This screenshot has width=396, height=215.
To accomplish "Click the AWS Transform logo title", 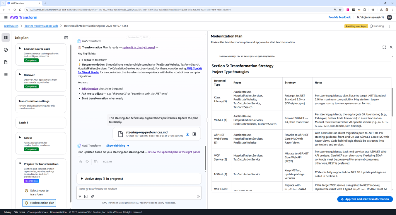I will tap(24, 17).
